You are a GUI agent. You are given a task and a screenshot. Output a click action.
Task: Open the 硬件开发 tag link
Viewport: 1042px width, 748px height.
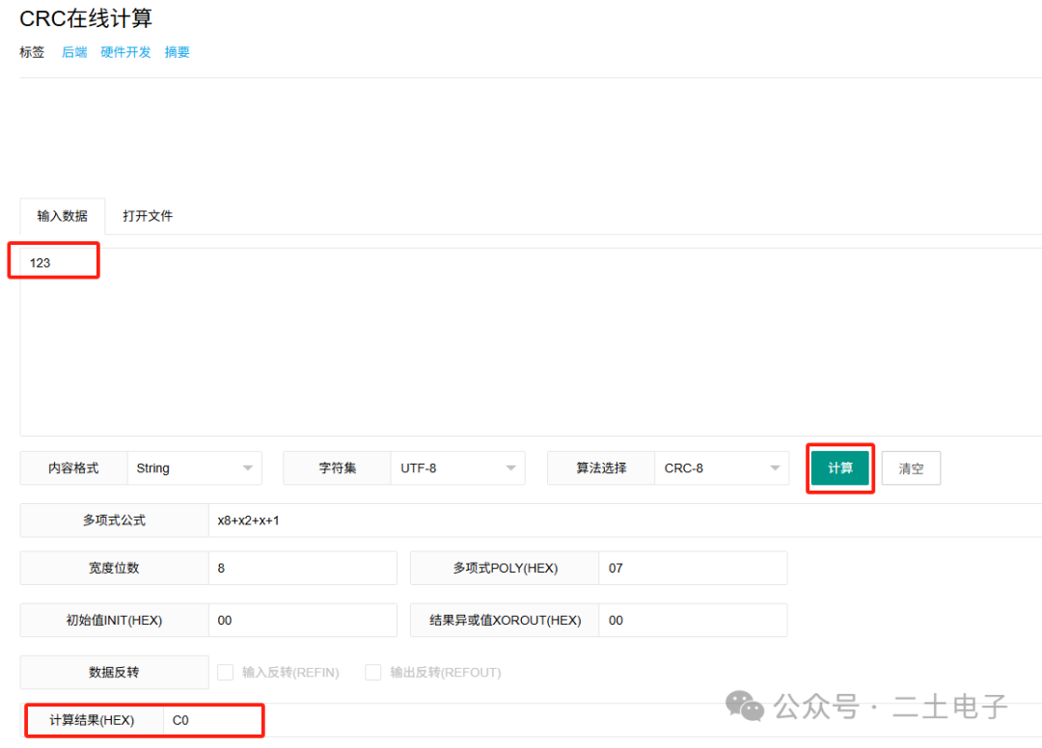pyautogui.click(x=126, y=52)
